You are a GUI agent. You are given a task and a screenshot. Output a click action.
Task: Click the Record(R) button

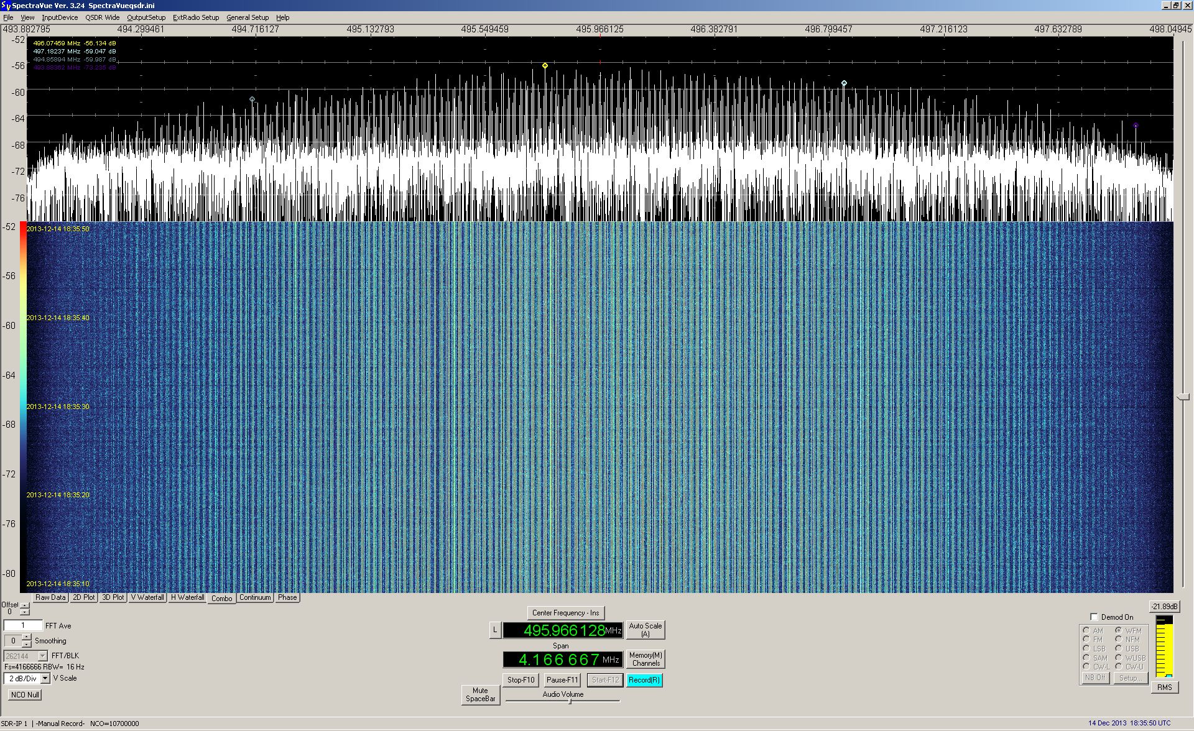(x=644, y=680)
